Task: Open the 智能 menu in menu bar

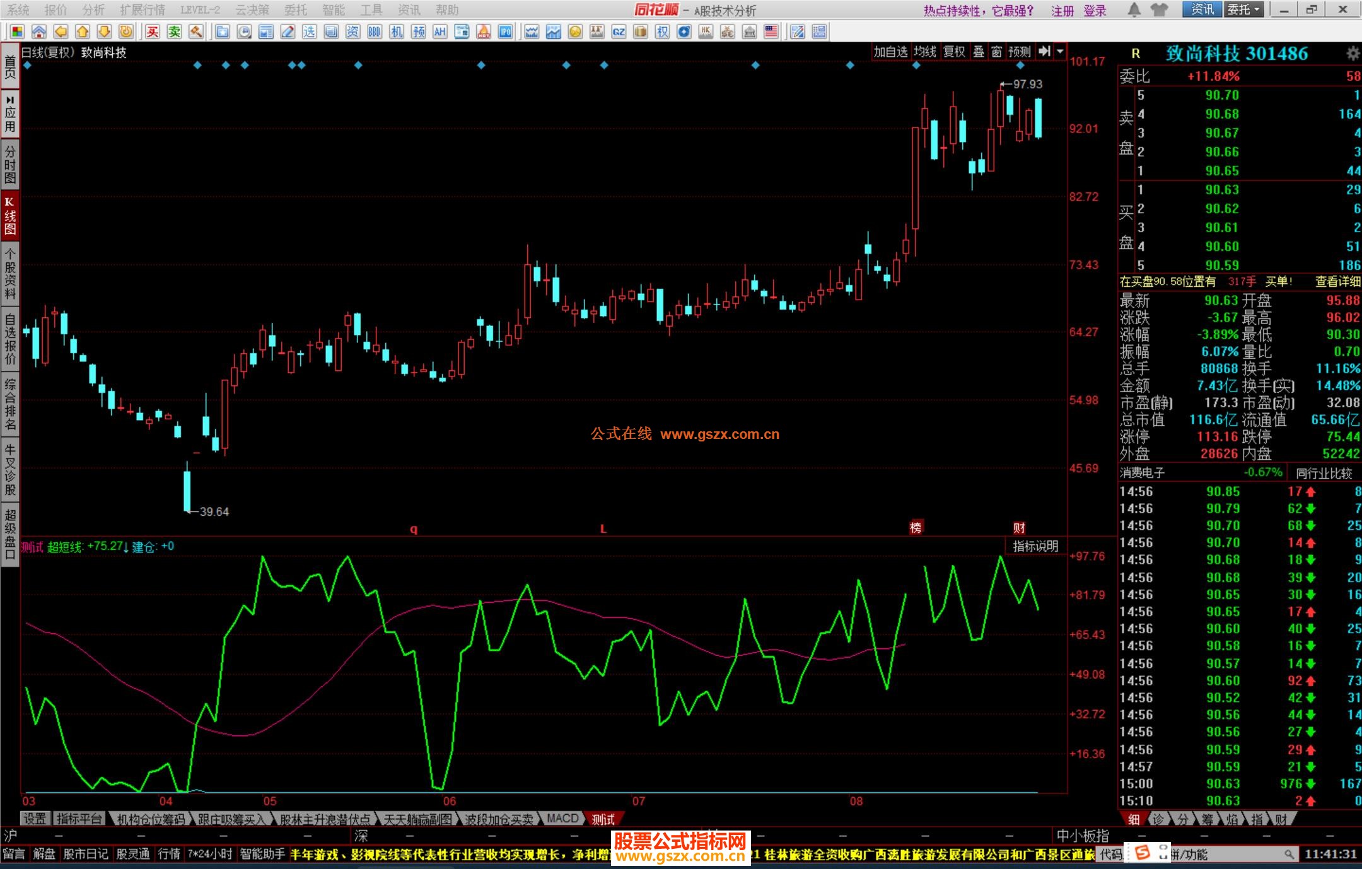Action: pos(333,9)
